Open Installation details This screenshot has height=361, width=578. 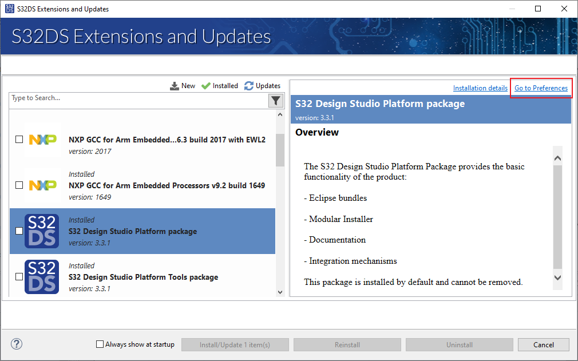480,88
